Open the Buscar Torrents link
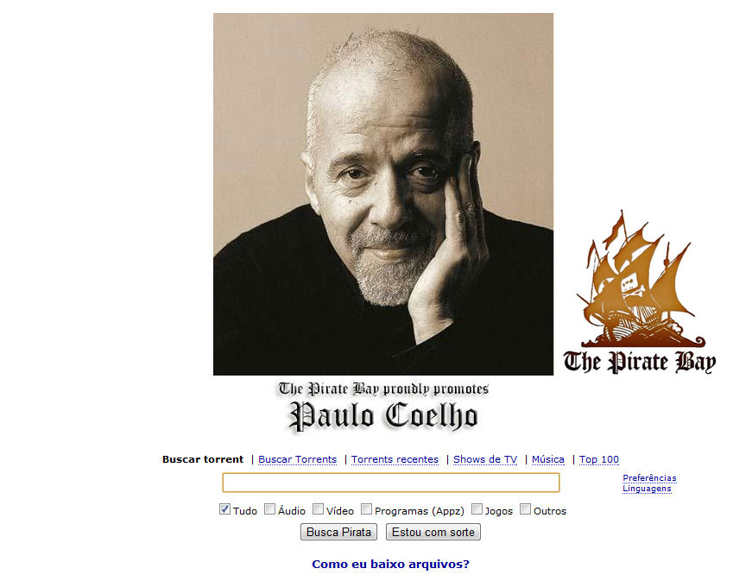This screenshot has width=733, height=581. coord(297,459)
